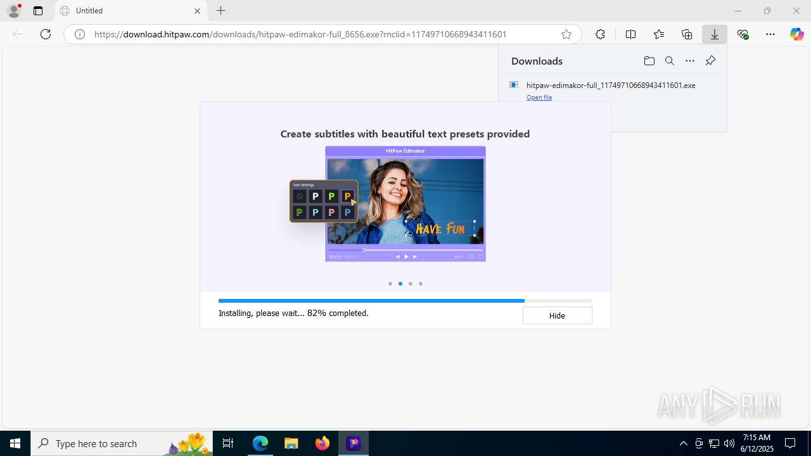The image size is (811, 456).
Task: Open the network tray icon
Action: (x=714, y=443)
